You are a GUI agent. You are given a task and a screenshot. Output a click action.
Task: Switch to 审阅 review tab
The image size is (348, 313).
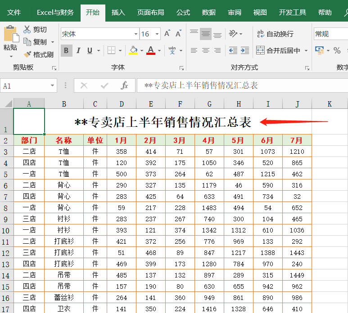coord(235,13)
